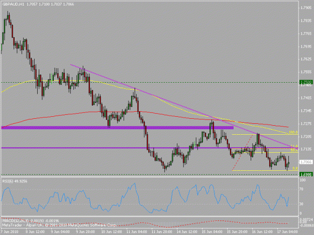Image resolution: width=314 pixels, height=235 pixels.
Task: Click the 7 Jun 2010 date label
Action: 9,232
